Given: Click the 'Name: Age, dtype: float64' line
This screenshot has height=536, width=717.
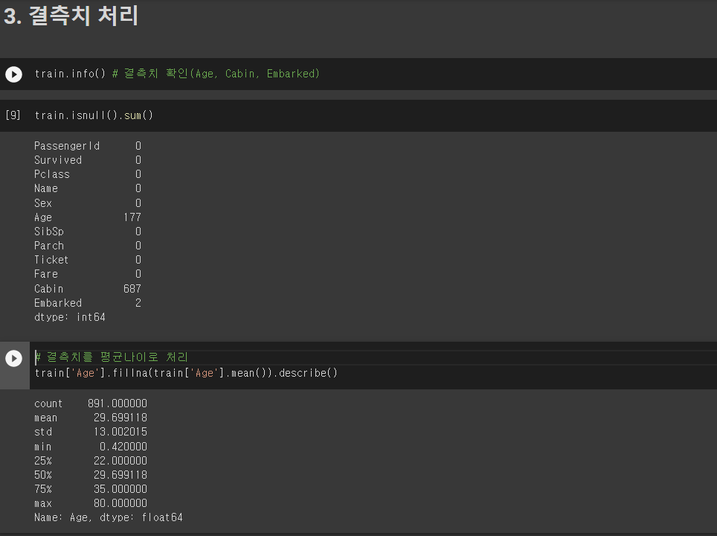Looking at the screenshot, I should [109, 517].
